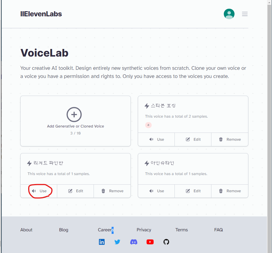
Task: Open the Blog footer link
Action: click(x=64, y=230)
